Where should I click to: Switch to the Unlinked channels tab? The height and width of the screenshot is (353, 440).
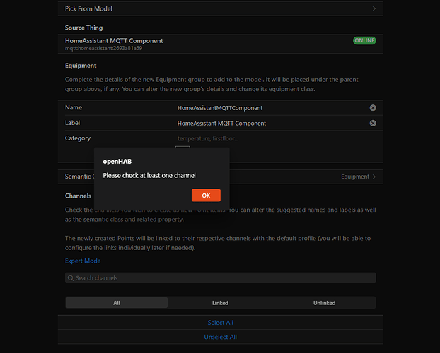(324, 303)
